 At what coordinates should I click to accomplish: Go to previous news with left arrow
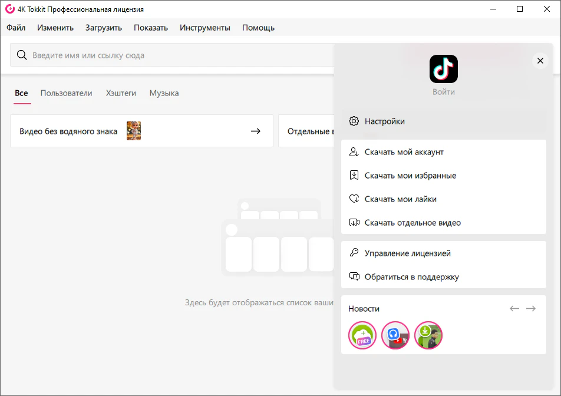[514, 309]
